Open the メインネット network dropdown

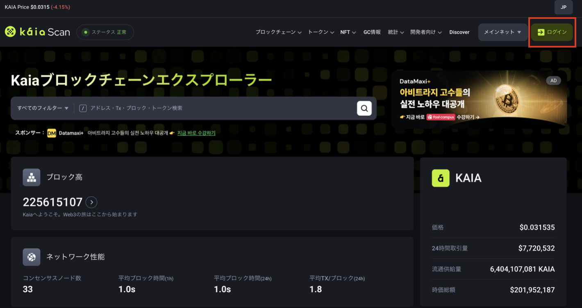[x=502, y=32]
